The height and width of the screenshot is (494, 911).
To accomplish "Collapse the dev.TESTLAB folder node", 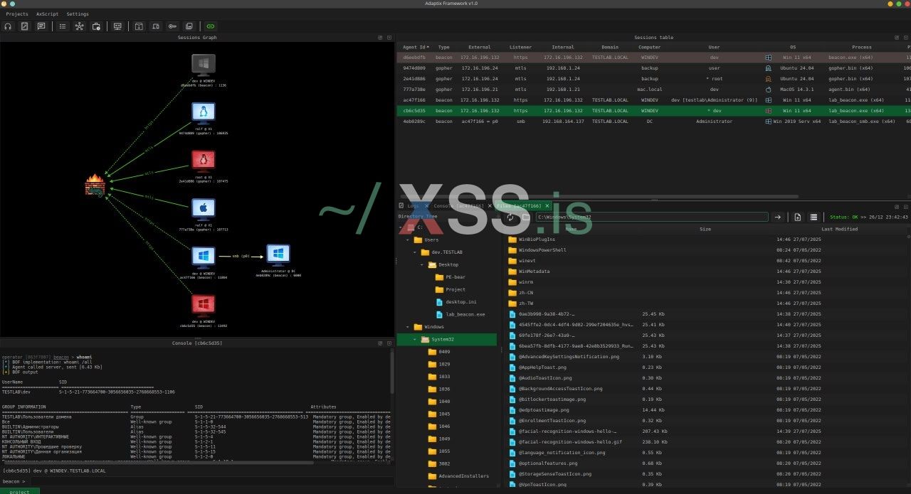I will pyautogui.click(x=415, y=252).
